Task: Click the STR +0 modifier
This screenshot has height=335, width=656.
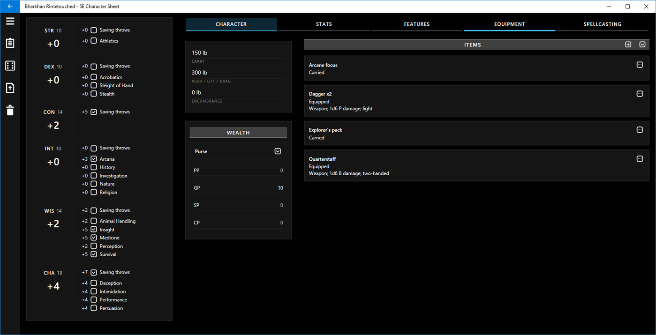Action: [53, 44]
